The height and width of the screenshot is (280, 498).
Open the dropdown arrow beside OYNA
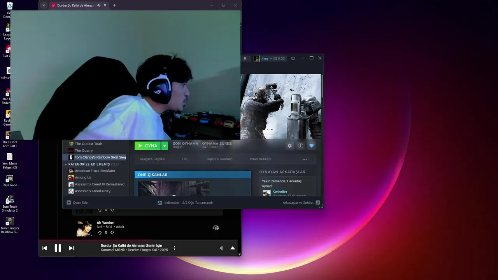pos(165,146)
